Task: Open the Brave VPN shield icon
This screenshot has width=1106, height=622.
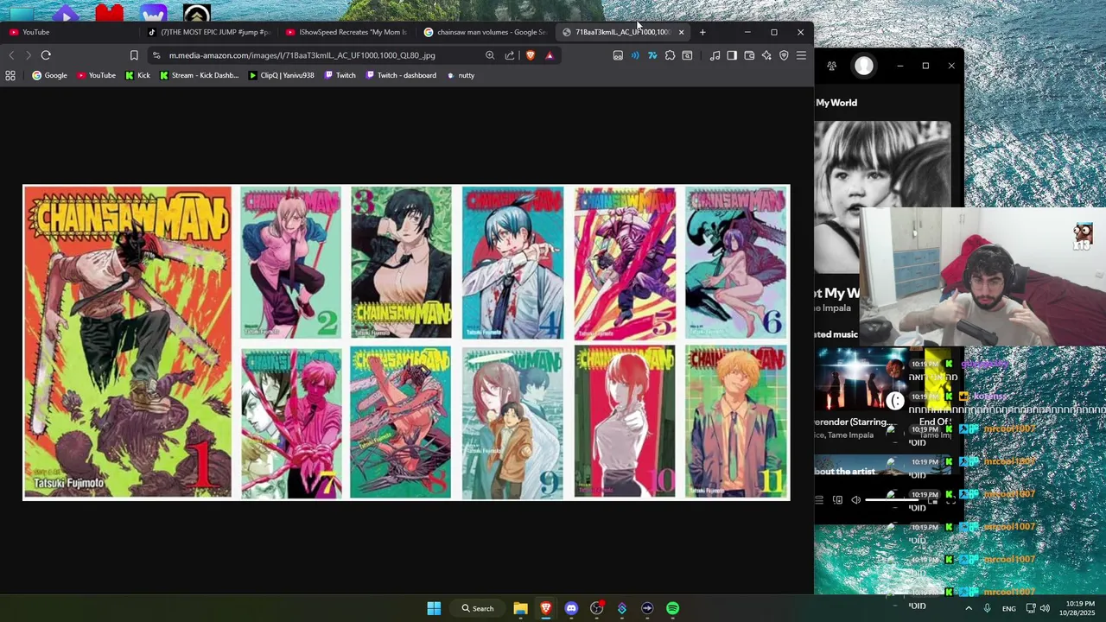Action: [x=784, y=55]
